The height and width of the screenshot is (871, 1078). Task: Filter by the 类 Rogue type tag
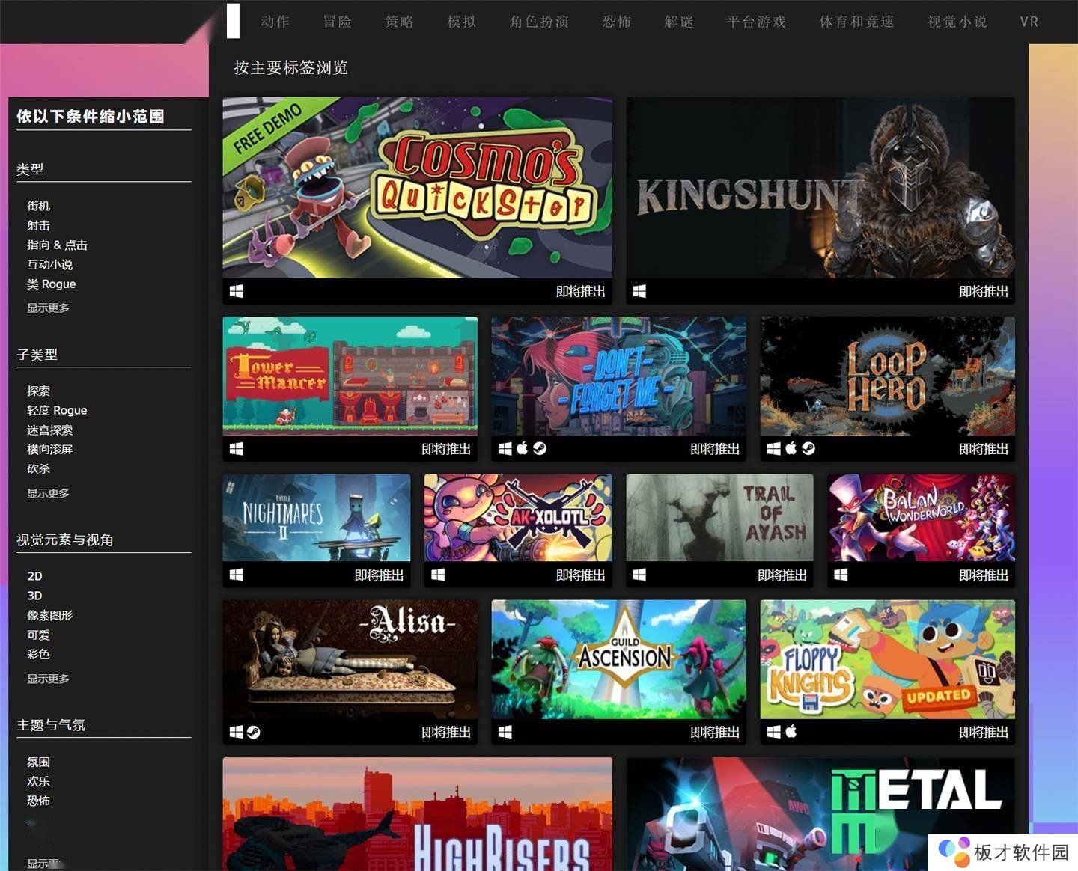[52, 284]
